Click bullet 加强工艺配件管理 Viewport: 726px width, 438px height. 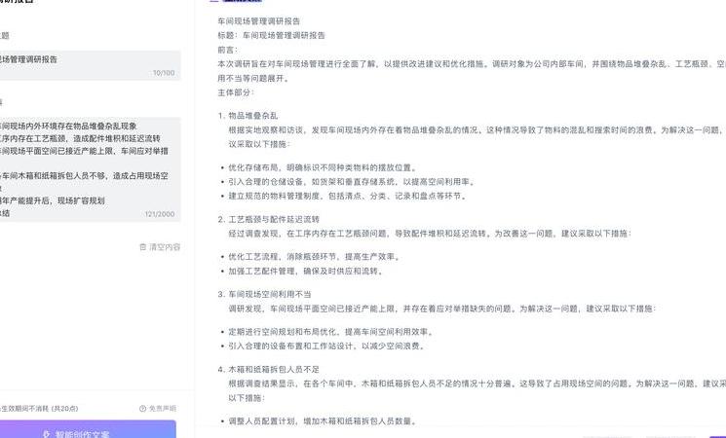[x=305, y=271]
